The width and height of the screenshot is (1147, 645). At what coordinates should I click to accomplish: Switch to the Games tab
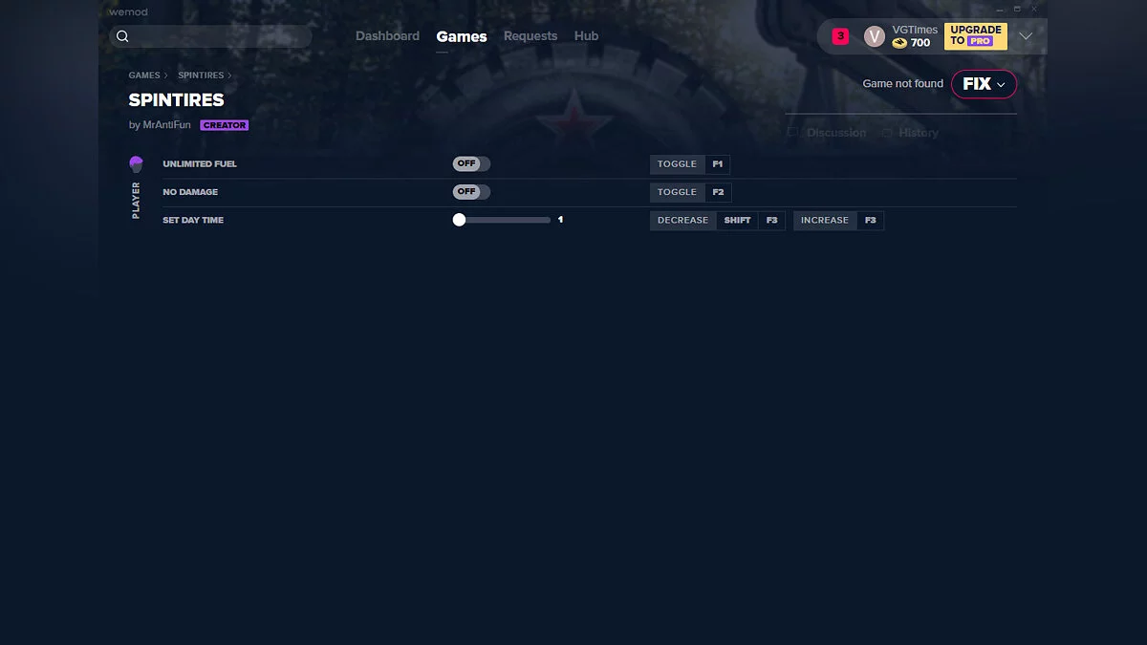point(462,35)
